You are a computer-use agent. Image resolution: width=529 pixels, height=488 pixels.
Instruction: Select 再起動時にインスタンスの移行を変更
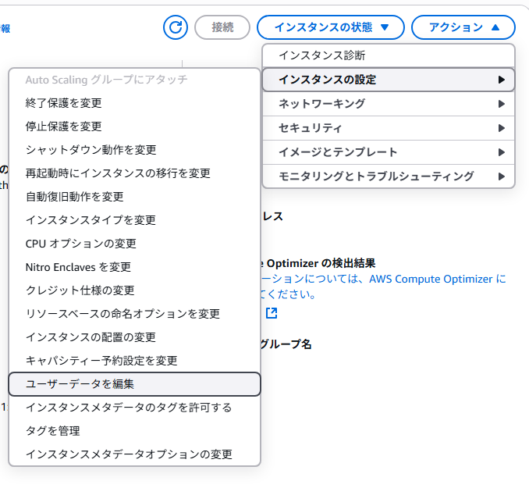[x=135, y=173]
